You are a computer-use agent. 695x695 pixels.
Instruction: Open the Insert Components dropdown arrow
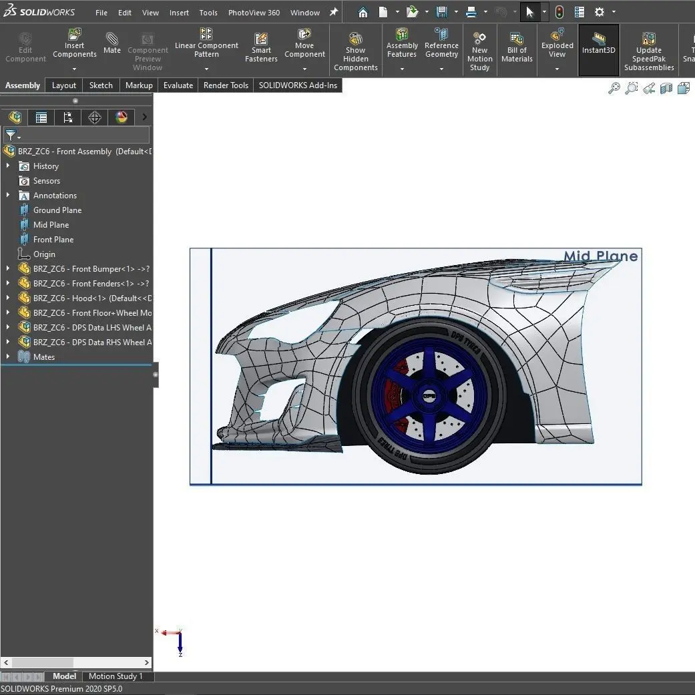tap(74, 69)
